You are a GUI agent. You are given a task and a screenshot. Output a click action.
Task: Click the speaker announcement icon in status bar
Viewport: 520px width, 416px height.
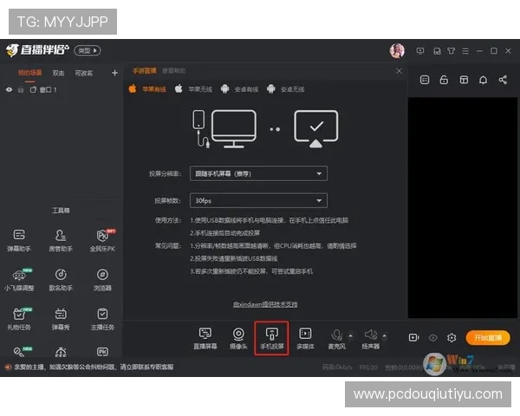point(8,367)
